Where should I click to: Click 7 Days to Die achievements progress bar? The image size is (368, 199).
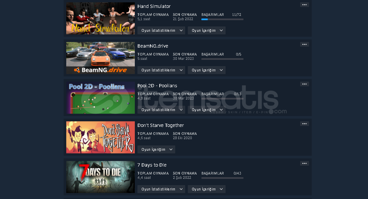pyautogui.click(x=222, y=178)
